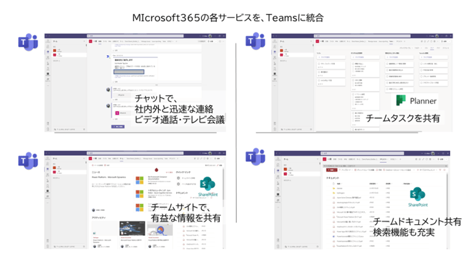Select the active Tasks tab in the Planner window

point(391,41)
